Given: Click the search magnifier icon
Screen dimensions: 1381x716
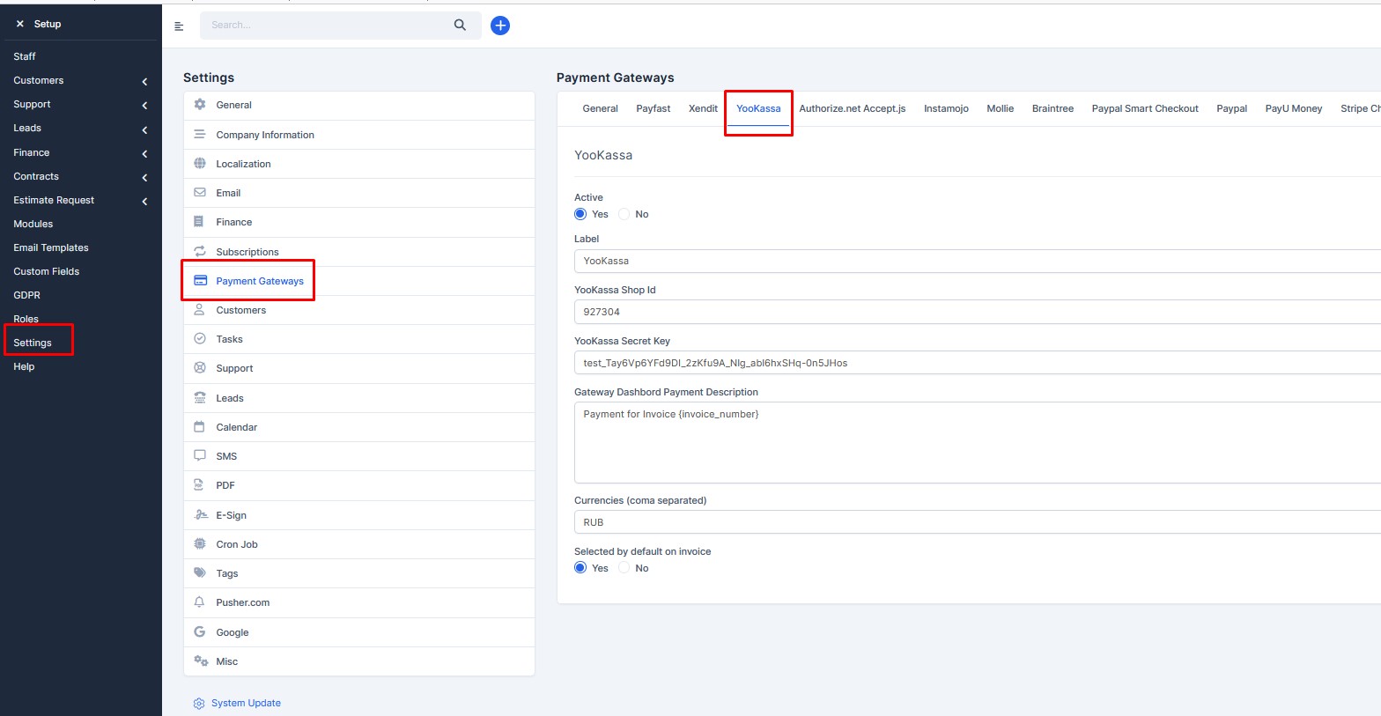Looking at the screenshot, I should 460,26.
